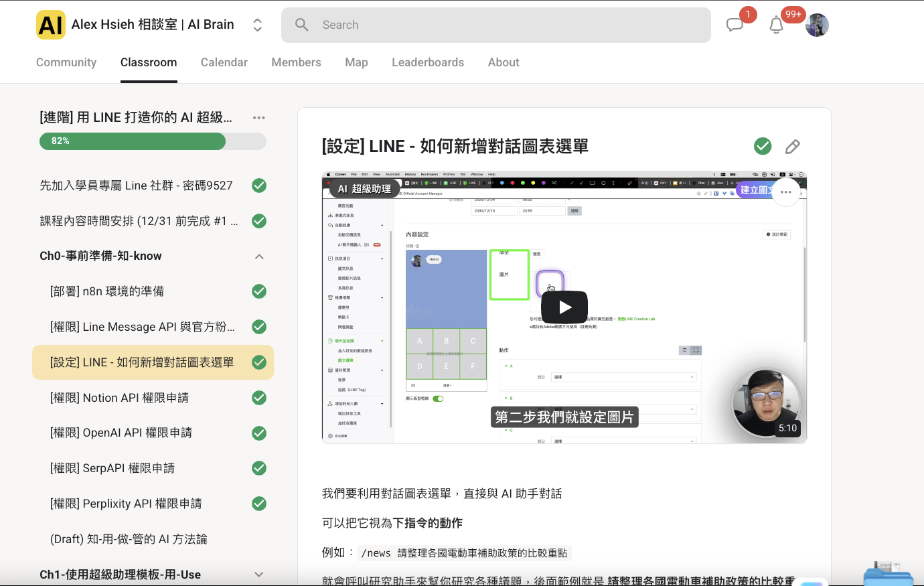Open lesson [部署] n8n 環境的準備
This screenshot has width=924, height=586.
pos(107,291)
